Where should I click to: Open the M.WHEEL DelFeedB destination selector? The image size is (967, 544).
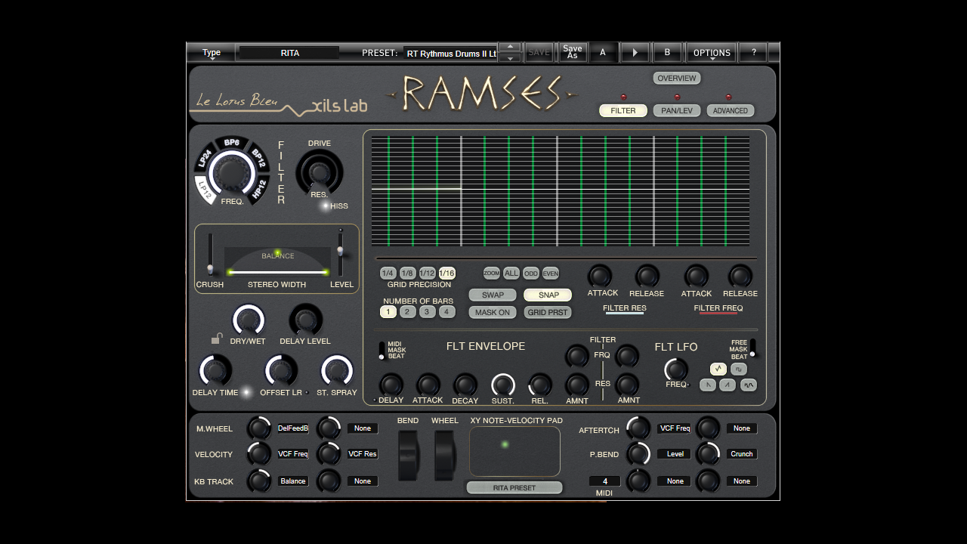click(293, 428)
